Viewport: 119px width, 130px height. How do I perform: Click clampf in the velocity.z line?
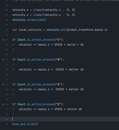(x=38, y=15)
